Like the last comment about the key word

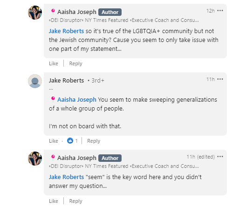coord(54,201)
